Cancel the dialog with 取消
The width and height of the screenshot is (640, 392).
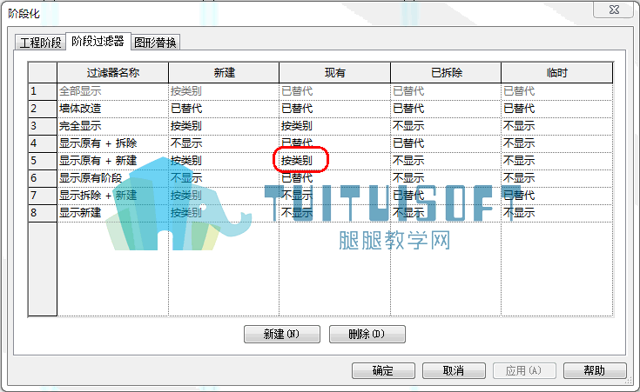(x=454, y=370)
